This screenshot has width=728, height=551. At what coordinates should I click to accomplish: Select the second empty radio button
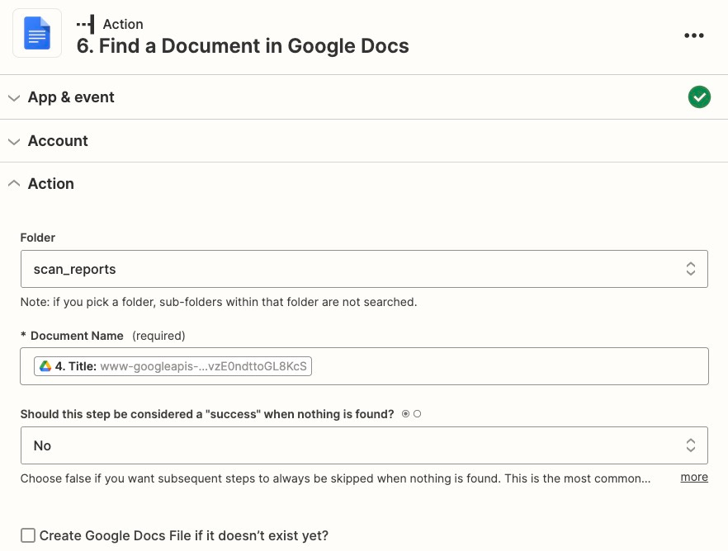418,414
